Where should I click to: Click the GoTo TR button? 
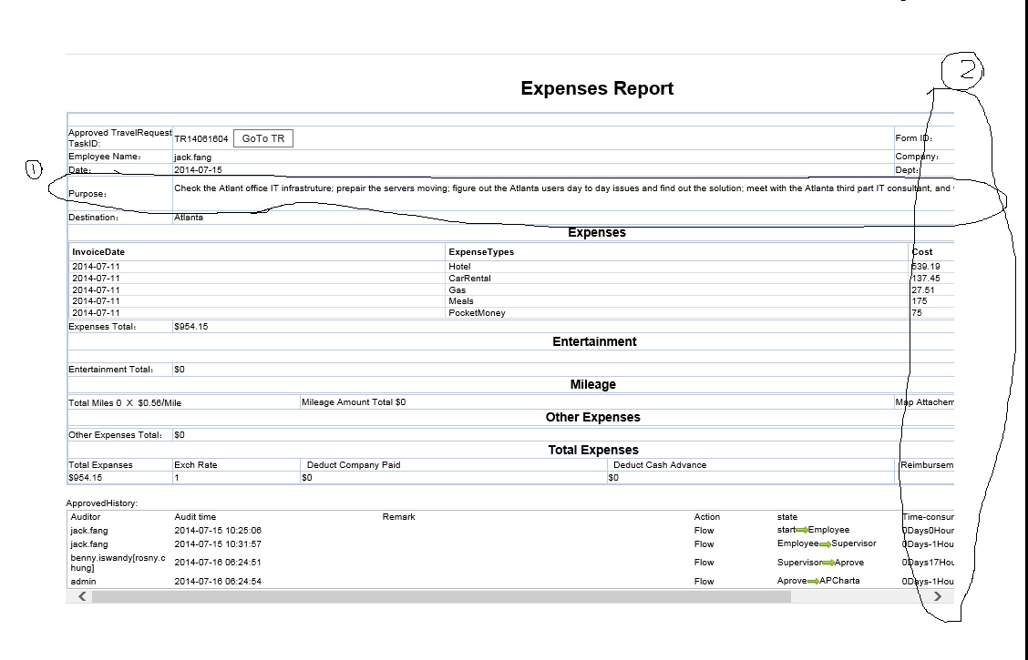click(x=262, y=138)
